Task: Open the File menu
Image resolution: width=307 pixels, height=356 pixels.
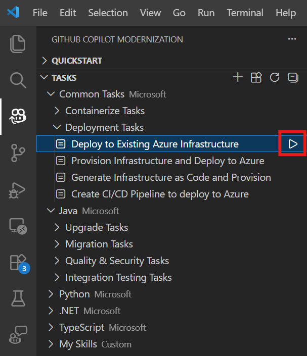Action: tap(40, 13)
